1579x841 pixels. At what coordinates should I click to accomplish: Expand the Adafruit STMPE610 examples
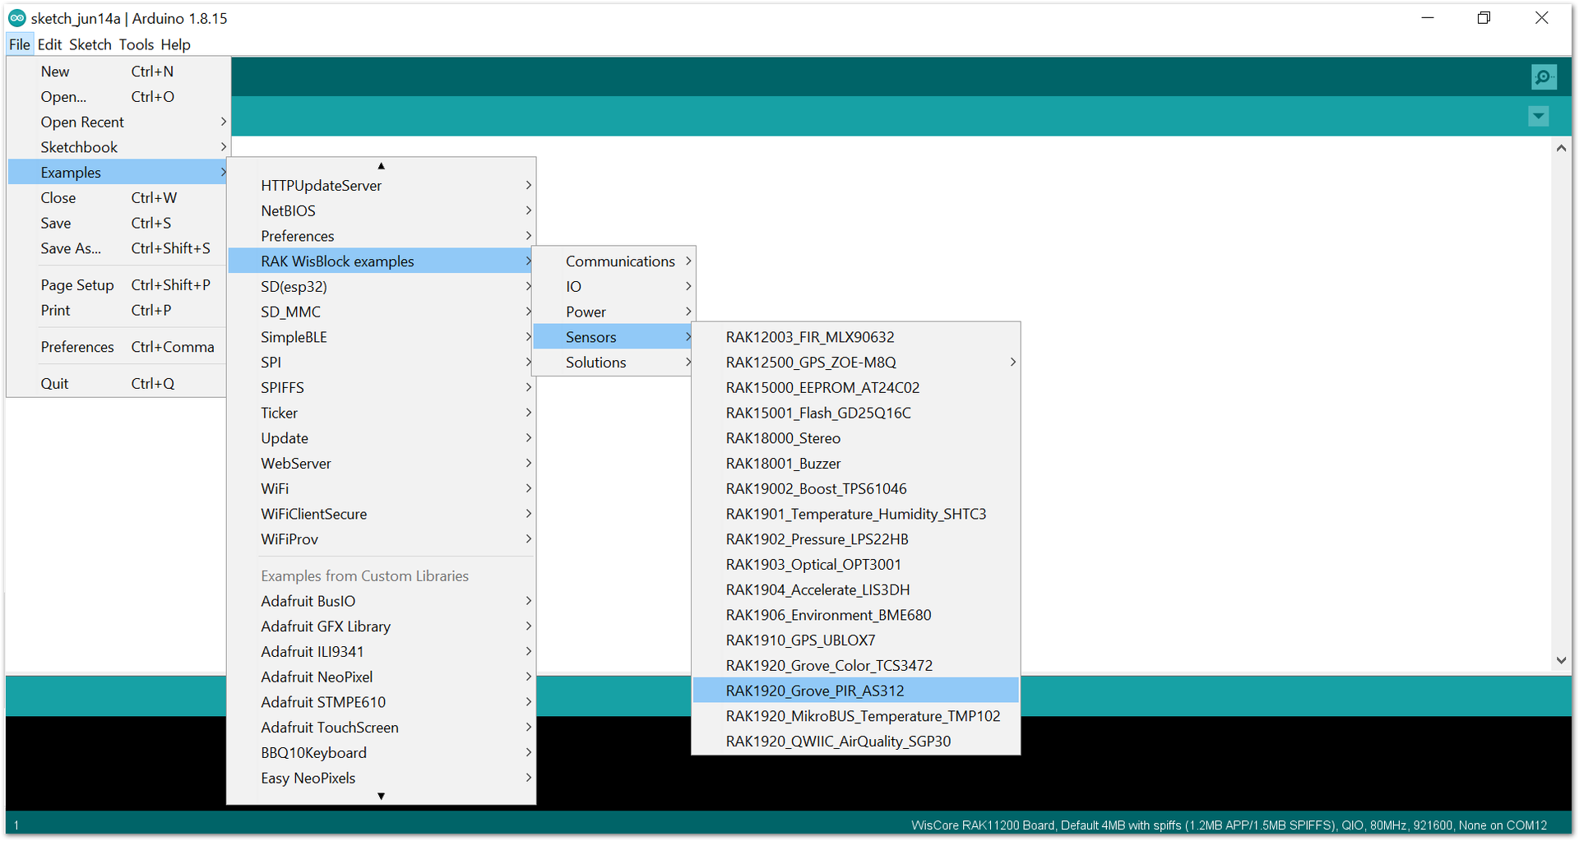pos(381,703)
